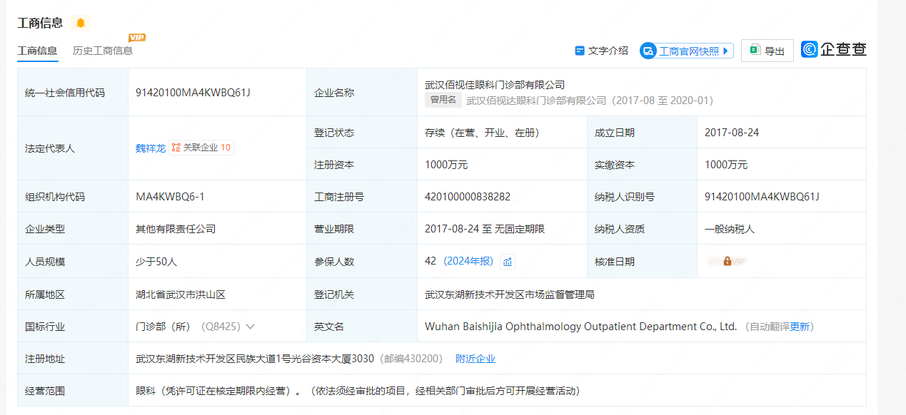Select the 注册资本 value 1000万元
906x415 pixels.
click(446, 165)
